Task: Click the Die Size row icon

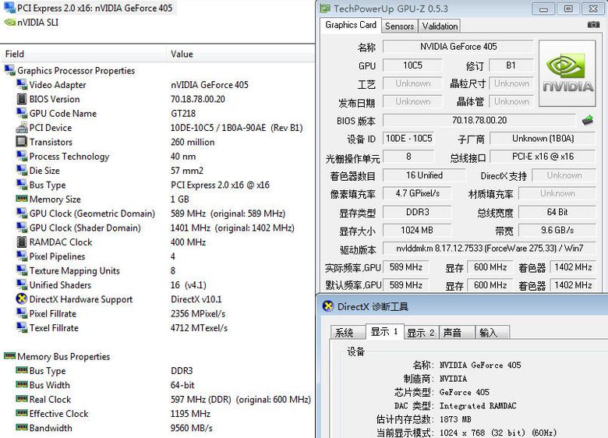Action: (22, 171)
